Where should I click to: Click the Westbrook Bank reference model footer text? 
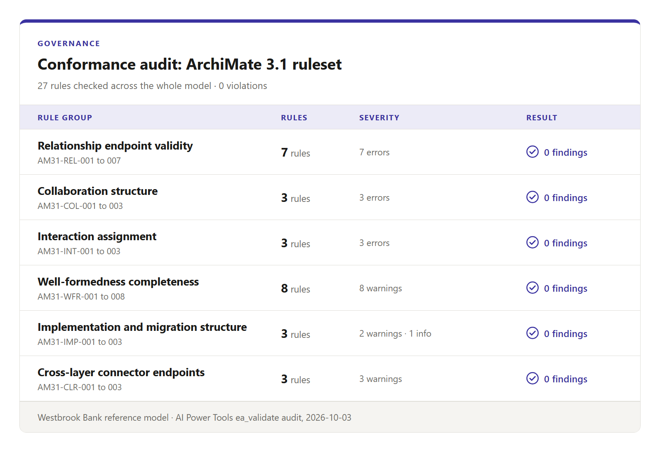point(194,418)
